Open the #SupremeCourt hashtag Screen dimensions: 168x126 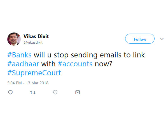[34, 73]
